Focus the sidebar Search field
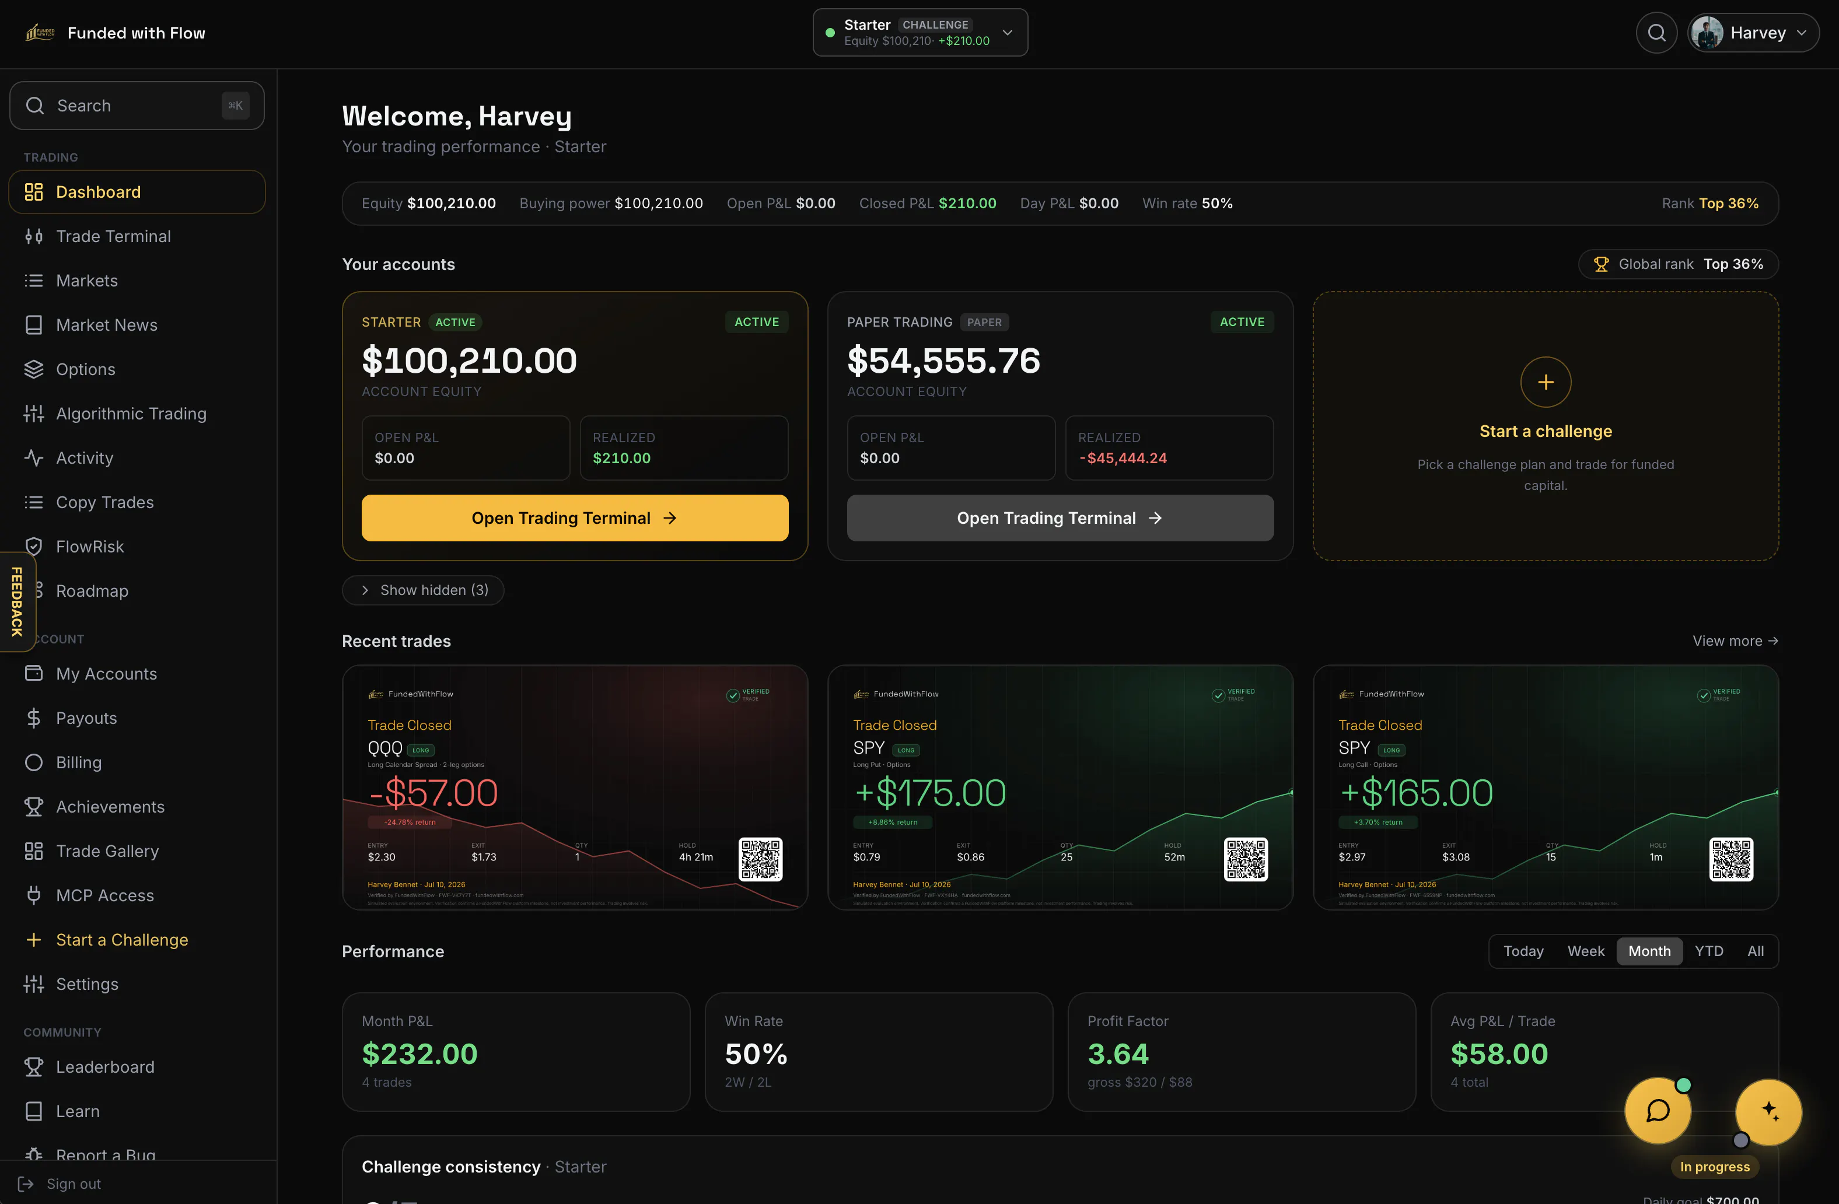The width and height of the screenshot is (1839, 1204). (137, 105)
